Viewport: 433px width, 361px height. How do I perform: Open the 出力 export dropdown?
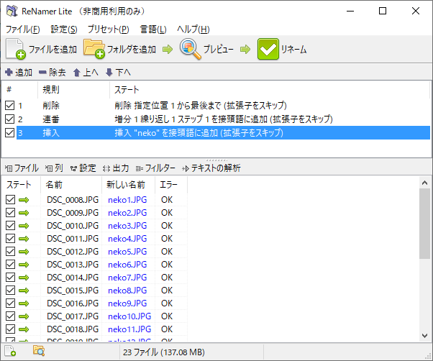116,168
